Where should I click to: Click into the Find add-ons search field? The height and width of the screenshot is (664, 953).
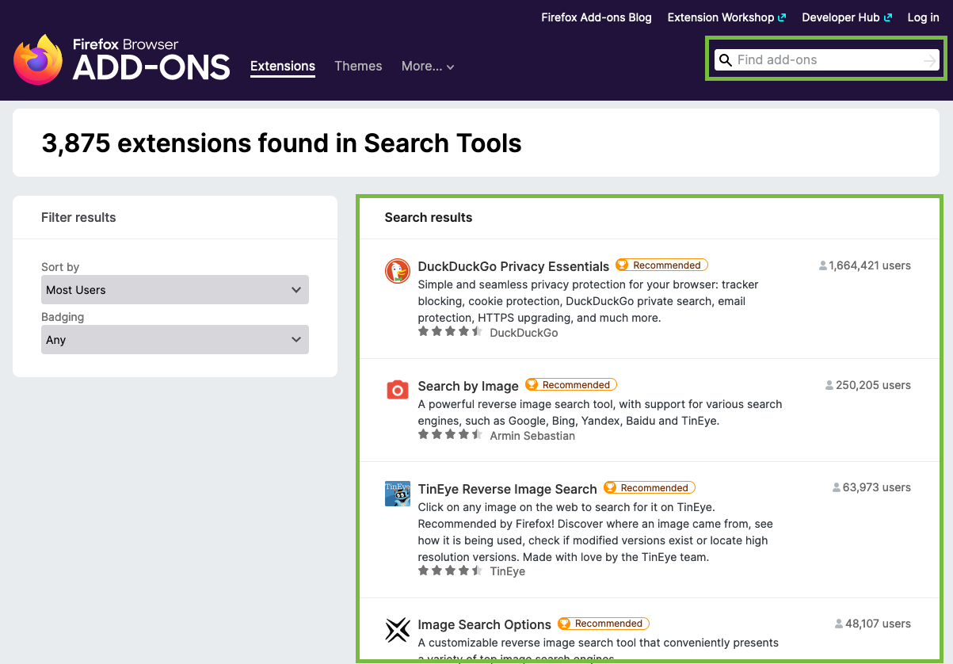pos(824,60)
